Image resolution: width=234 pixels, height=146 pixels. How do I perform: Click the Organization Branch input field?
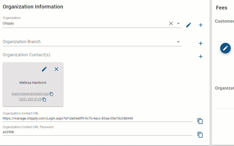(92, 42)
